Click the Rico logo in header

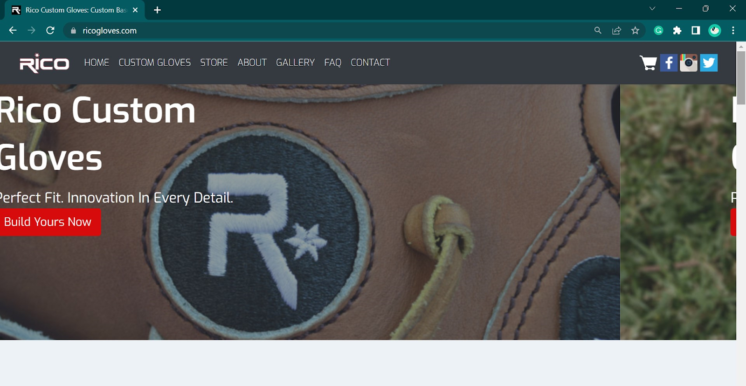click(44, 63)
